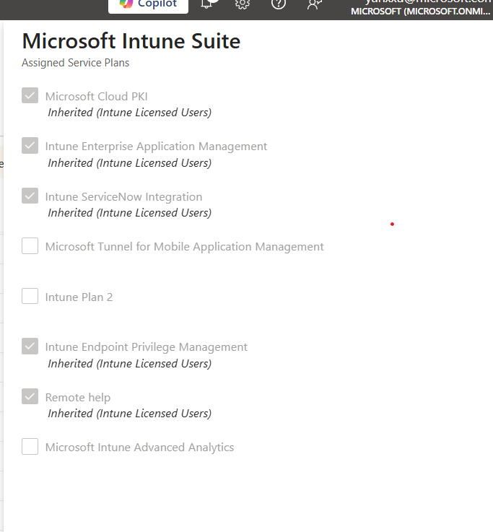Toggle Intune Endpoint Privilege Management checkbox
The image size is (493, 532).
30,346
